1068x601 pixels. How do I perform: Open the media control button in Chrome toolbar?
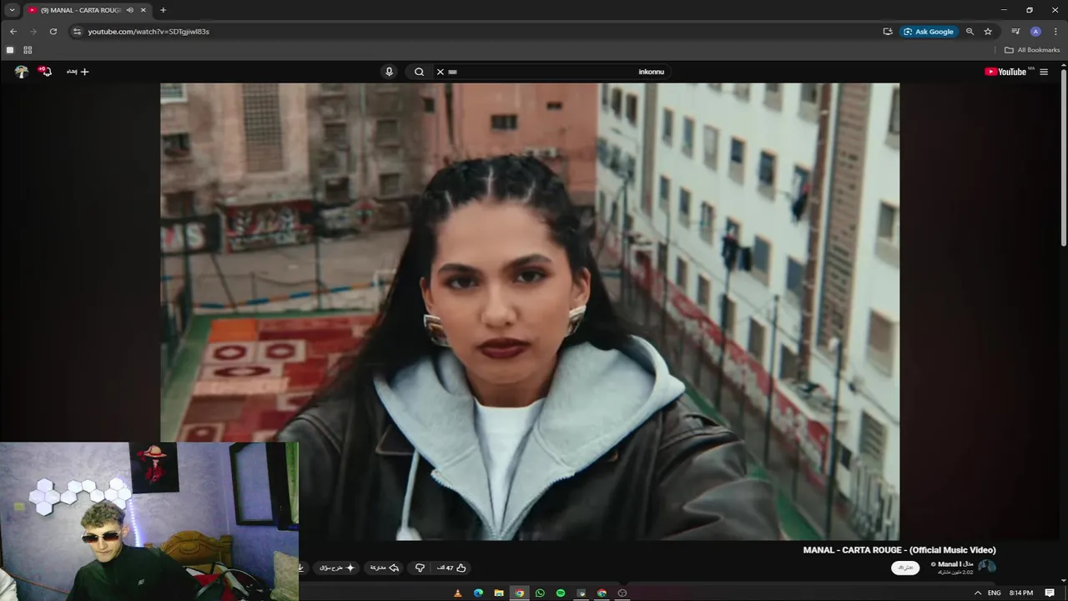(x=1015, y=32)
